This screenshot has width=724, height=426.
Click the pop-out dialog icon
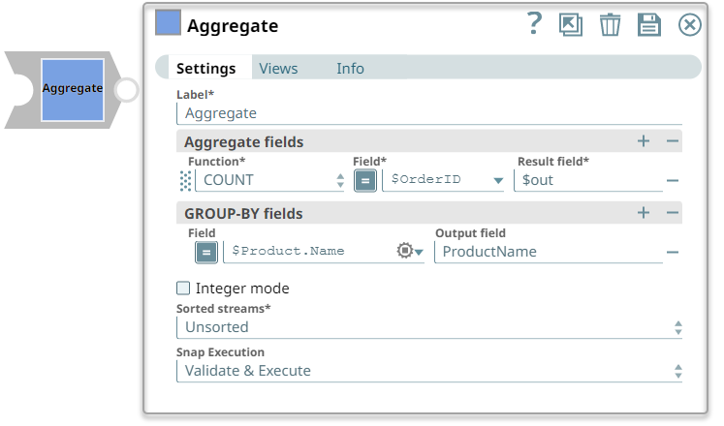point(571,25)
